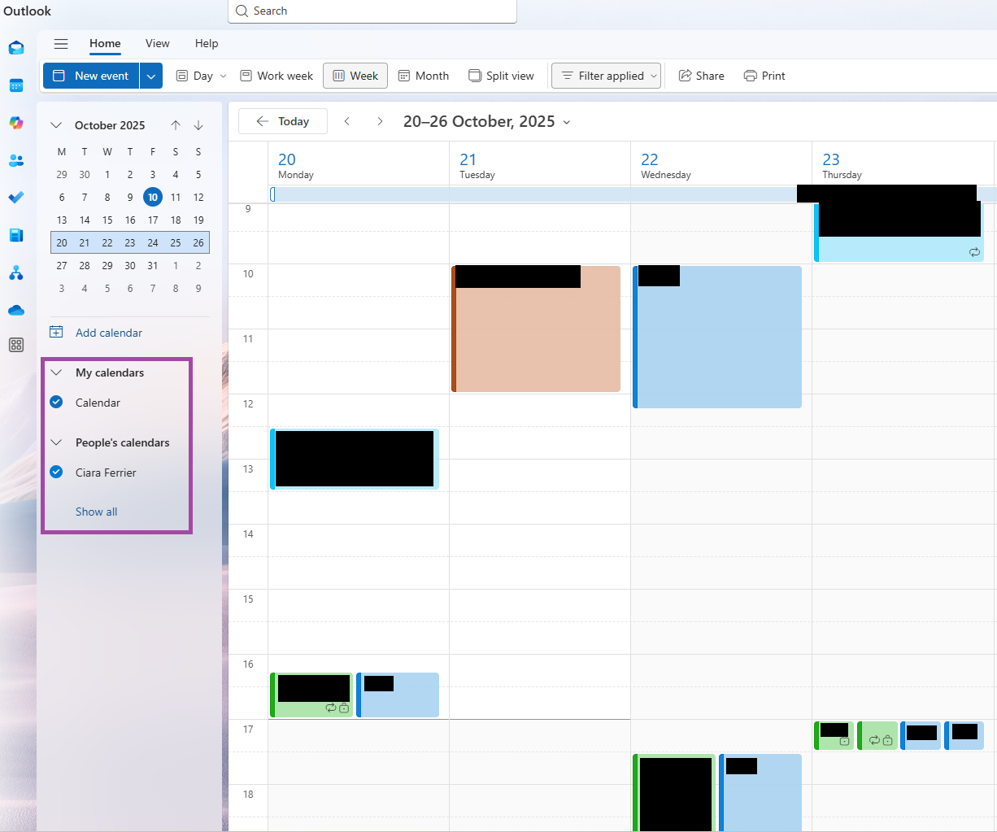This screenshot has width=997, height=832.
Task: Go to previous month with up arrow
Action: tap(176, 125)
